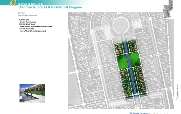Click the upper-right highlighted townhouse block
This screenshot has width=181, height=114.
pyautogui.click(x=133, y=46)
